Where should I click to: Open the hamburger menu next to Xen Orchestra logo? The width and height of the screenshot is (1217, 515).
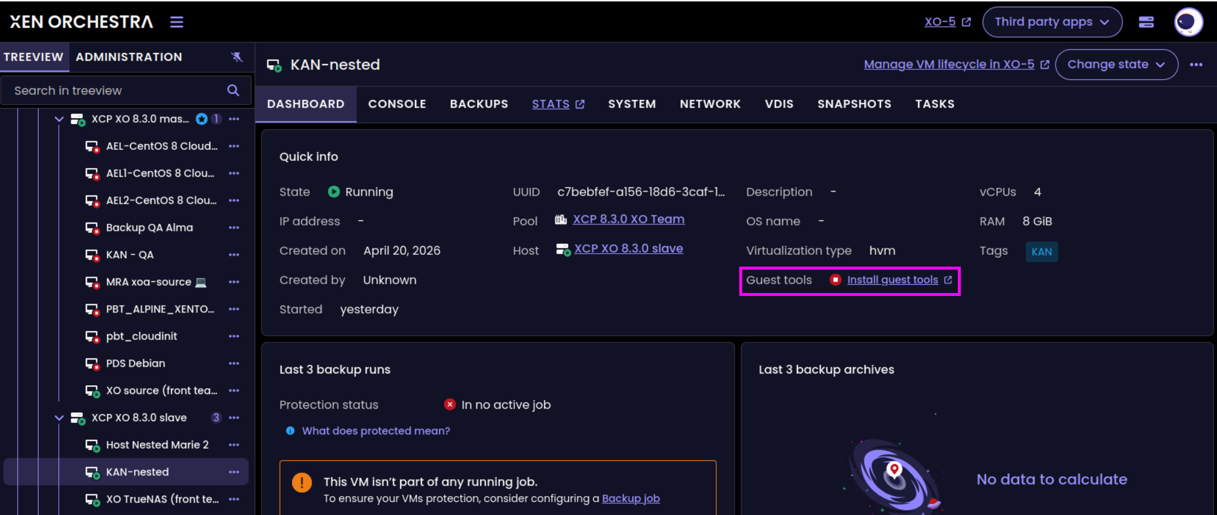coord(177,22)
